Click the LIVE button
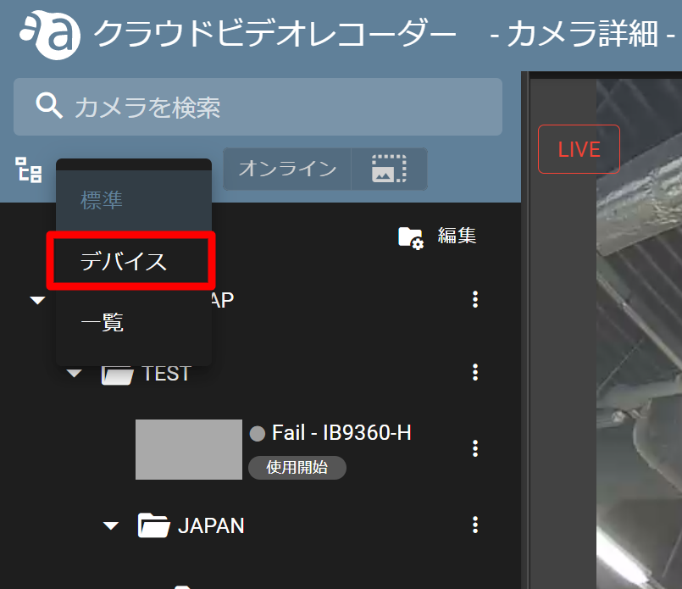Screen dimensions: 682x589 (x=579, y=149)
